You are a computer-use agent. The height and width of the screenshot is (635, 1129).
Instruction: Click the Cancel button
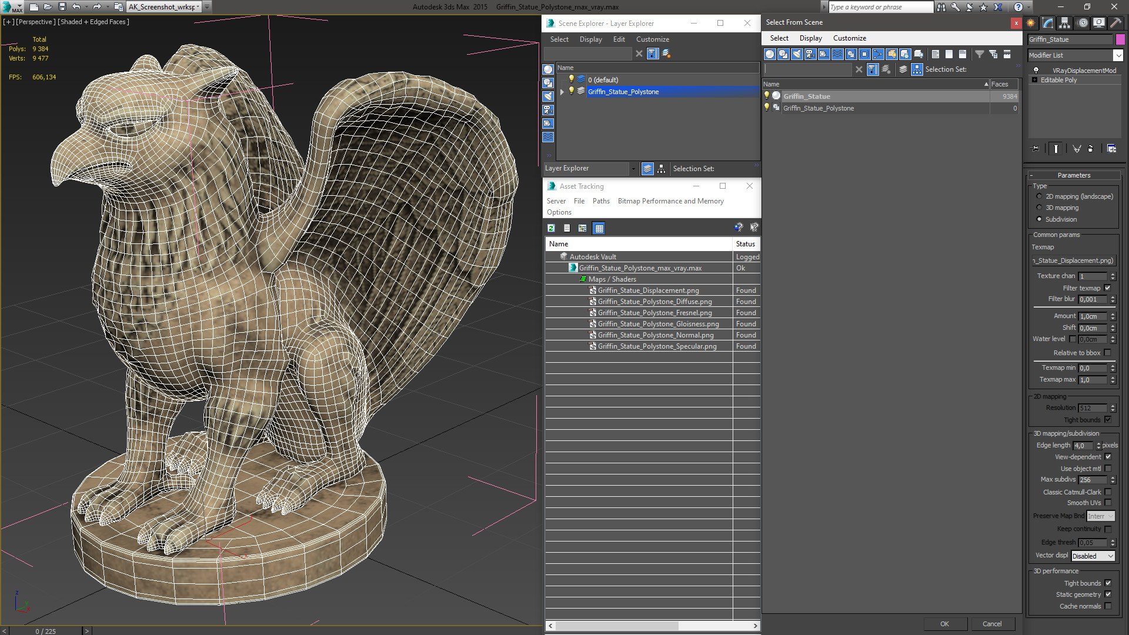992,624
